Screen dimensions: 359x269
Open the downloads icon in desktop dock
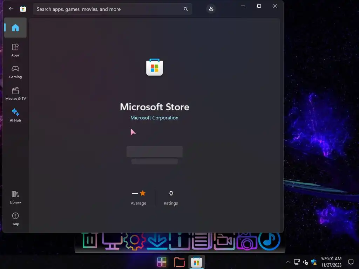coord(157,241)
